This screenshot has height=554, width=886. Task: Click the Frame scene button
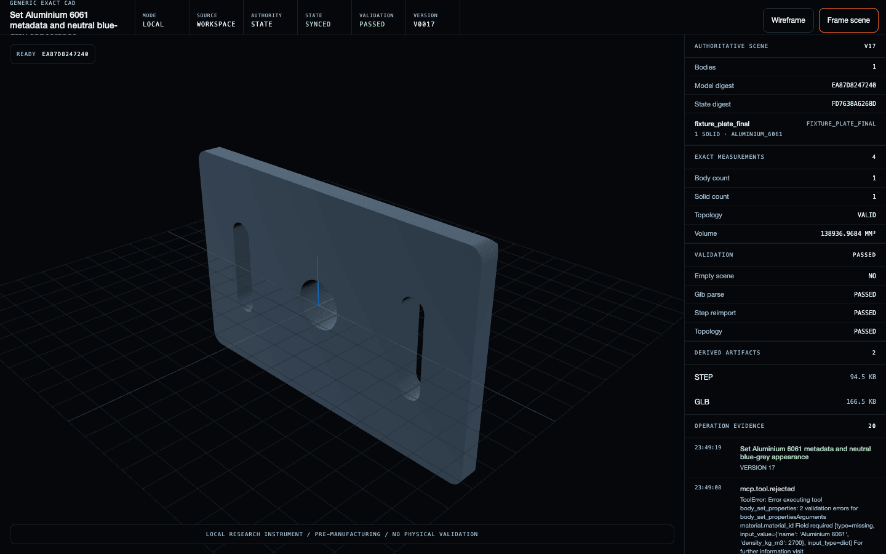(848, 20)
